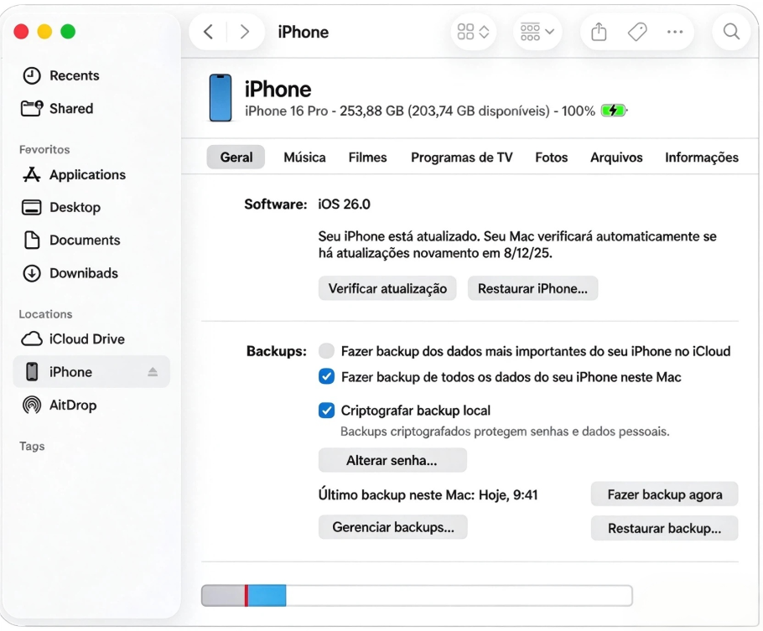Click Verificar atualização button

click(x=387, y=288)
